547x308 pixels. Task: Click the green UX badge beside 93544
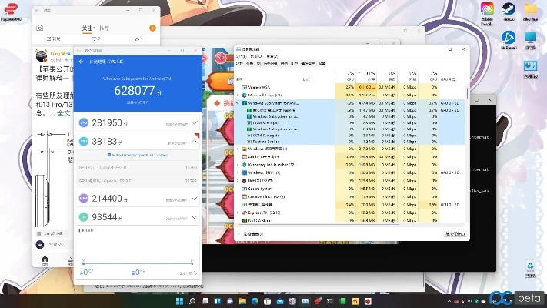point(84,217)
